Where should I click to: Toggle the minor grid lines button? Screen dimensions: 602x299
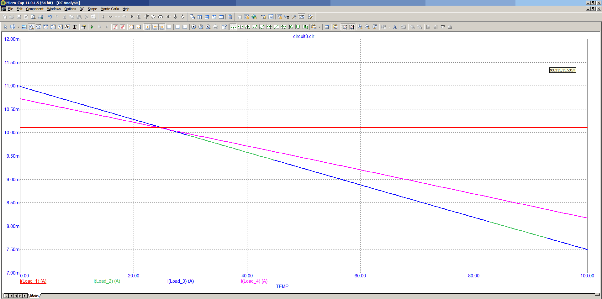169,27
